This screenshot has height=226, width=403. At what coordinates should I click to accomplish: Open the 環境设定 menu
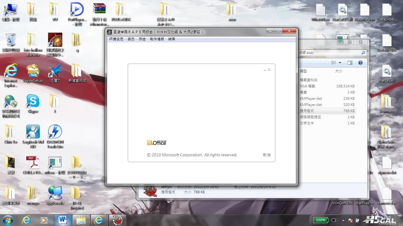point(116,39)
